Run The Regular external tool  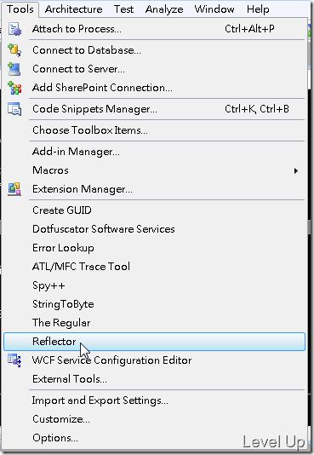pos(154,323)
